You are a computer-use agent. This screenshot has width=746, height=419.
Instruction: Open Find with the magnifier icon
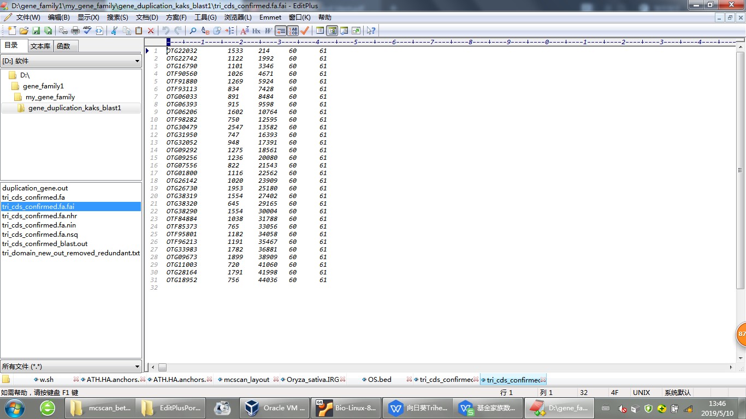tap(193, 31)
